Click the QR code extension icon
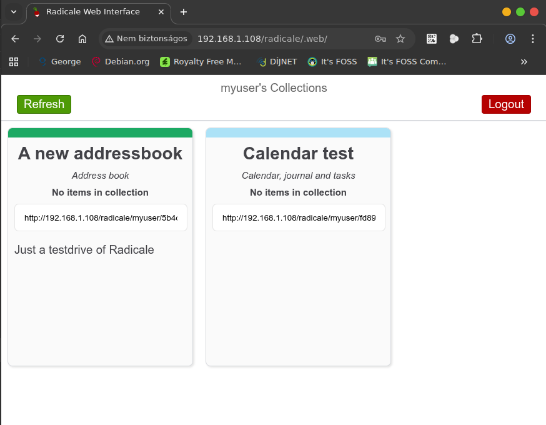The image size is (546, 425). [x=432, y=39]
